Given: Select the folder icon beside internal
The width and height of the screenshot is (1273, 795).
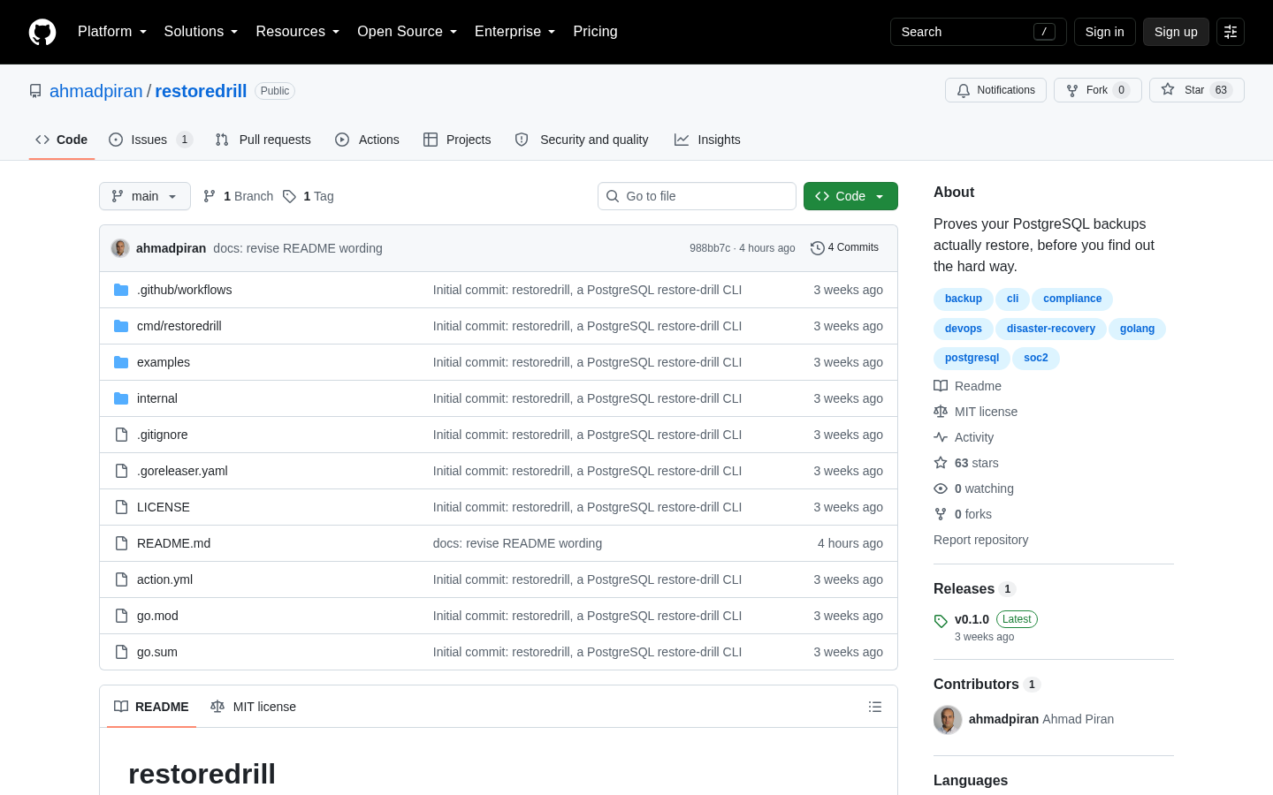Looking at the screenshot, I should pyautogui.click(x=121, y=398).
